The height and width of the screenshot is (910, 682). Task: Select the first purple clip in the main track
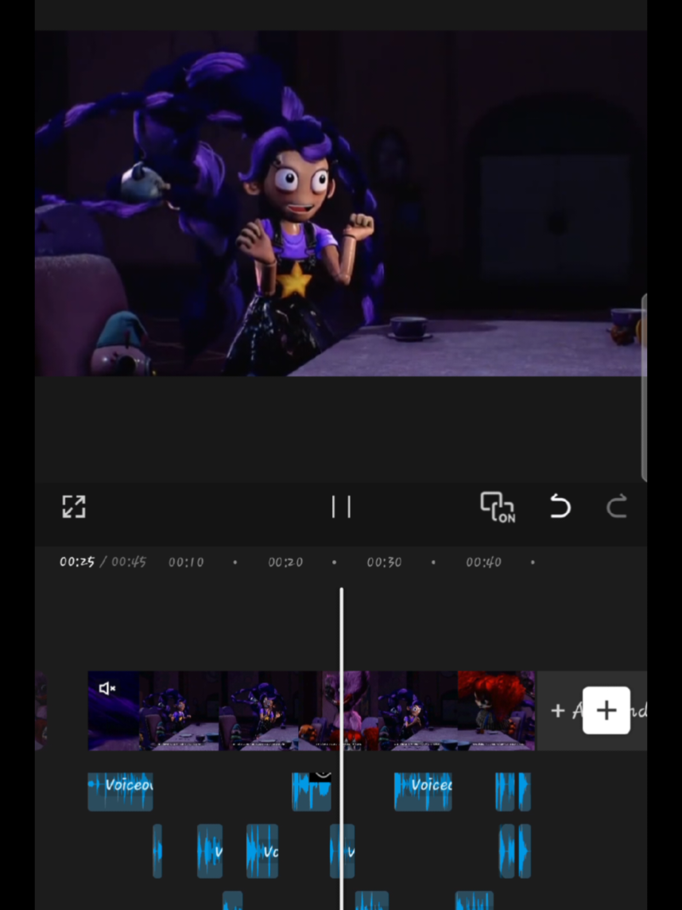tap(114, 710)
